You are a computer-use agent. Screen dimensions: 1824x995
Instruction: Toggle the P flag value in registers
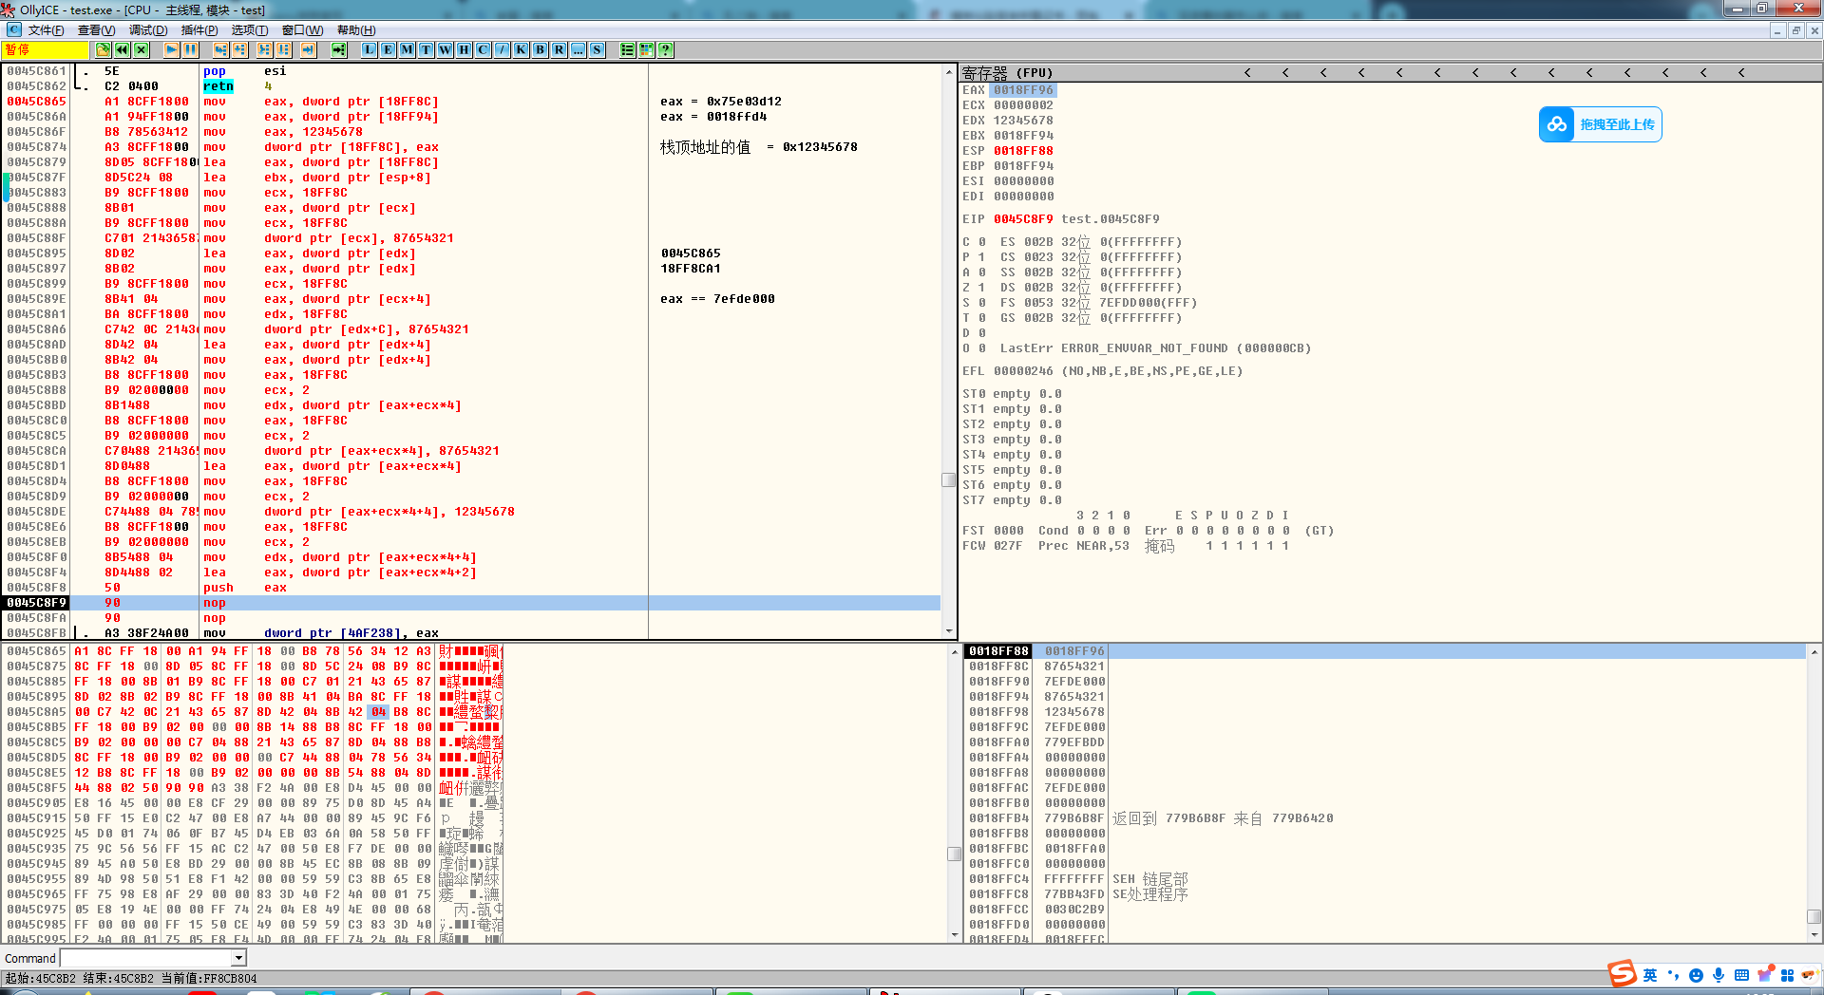[982, 257]
